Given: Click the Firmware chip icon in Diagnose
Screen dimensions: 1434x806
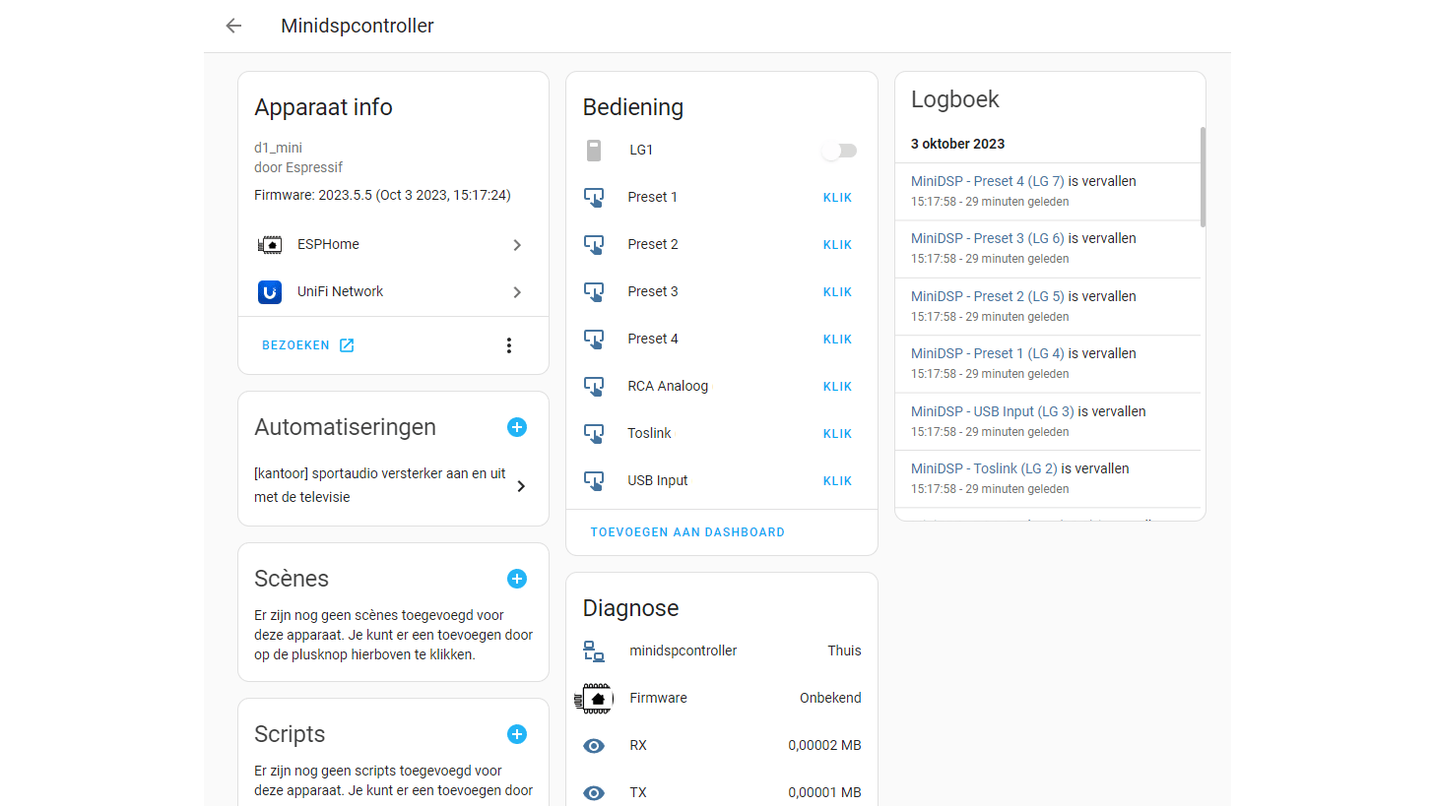Looking at the screenshot, I should point(594,698).
